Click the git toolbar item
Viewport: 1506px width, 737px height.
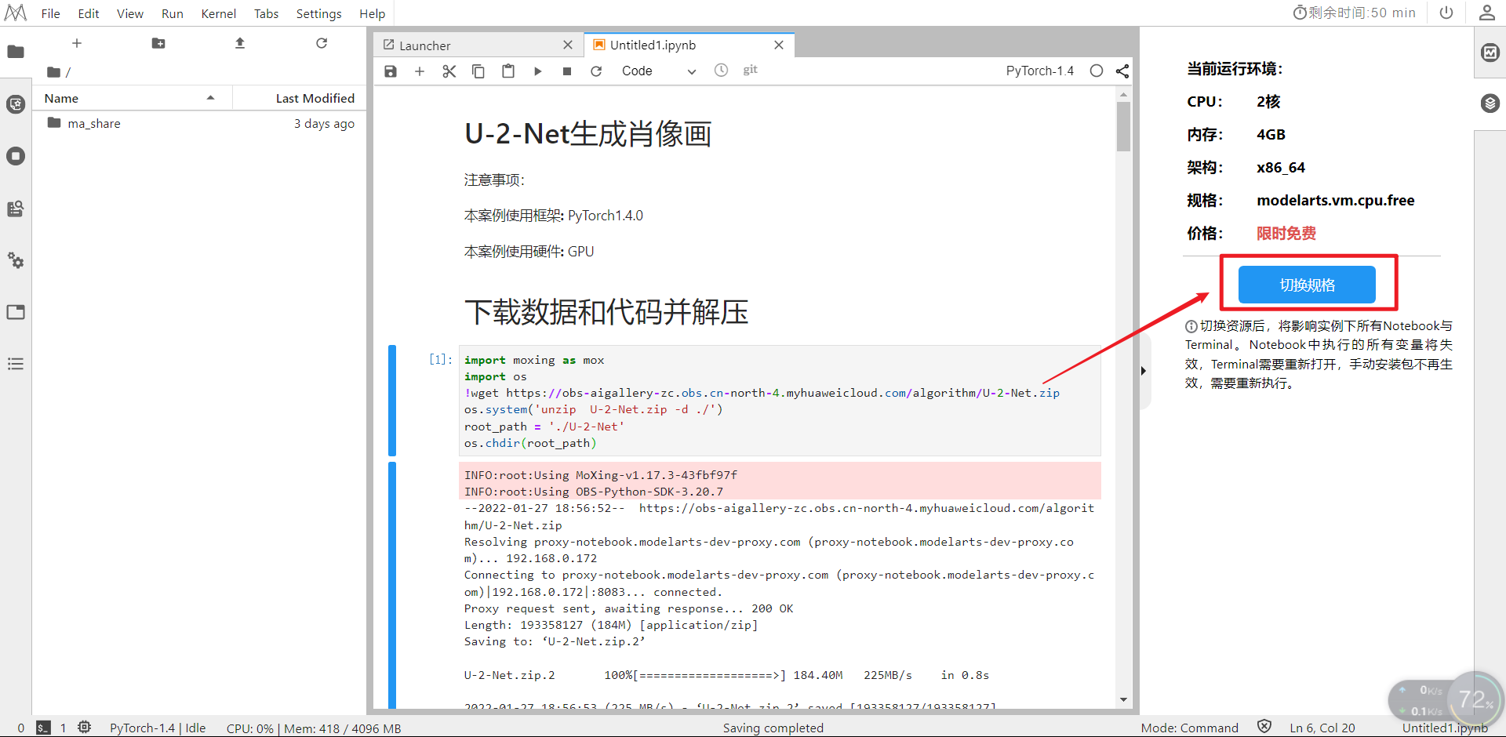point(750,70)
